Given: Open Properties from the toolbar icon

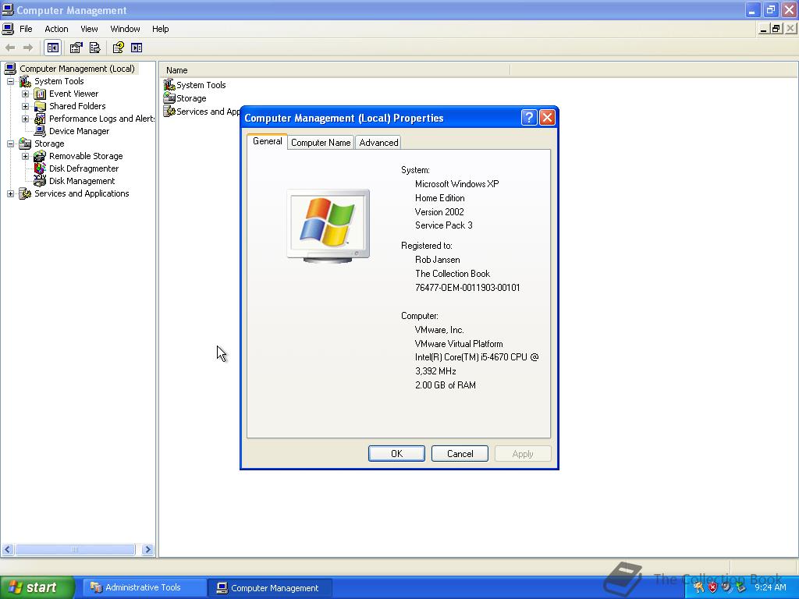Looking at the screenshot, I should (76, 48).
